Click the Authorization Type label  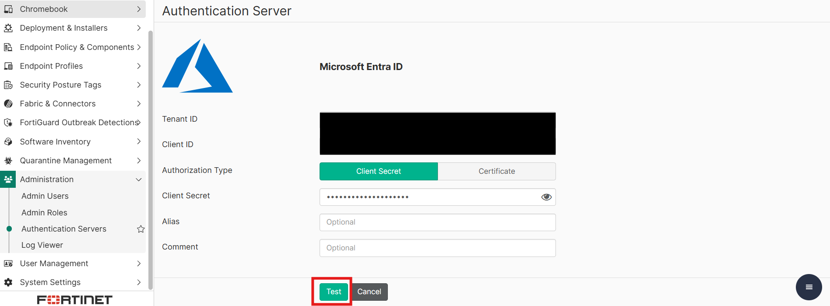[197, 170]
